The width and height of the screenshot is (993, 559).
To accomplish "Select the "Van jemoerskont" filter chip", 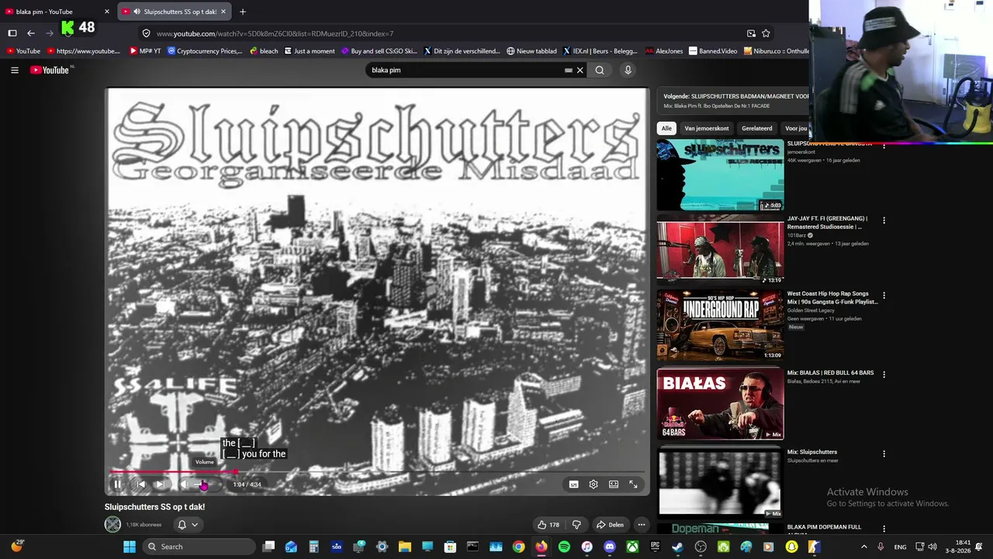I will click(707, 128).
